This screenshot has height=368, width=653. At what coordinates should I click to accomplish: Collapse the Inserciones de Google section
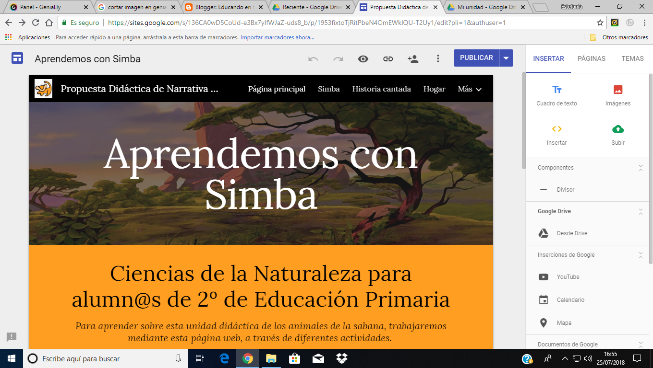point(640,255)
